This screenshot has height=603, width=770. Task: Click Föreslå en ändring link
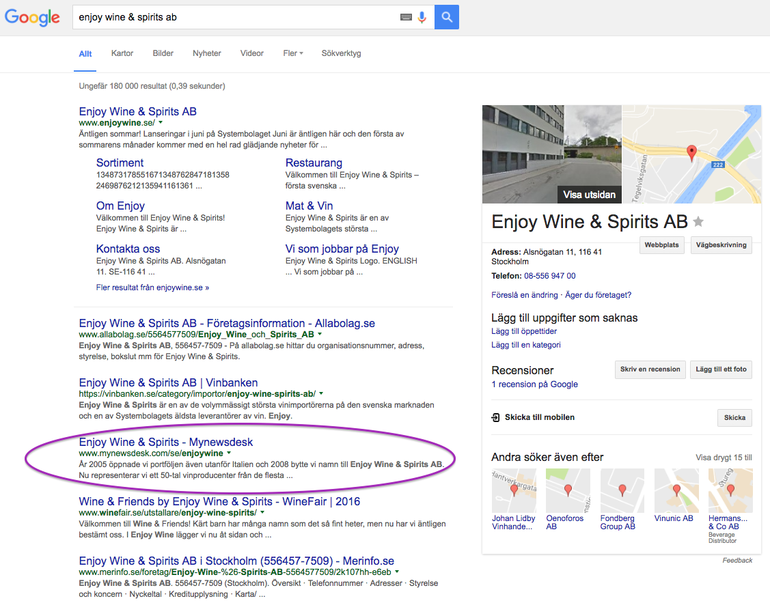(x=525, y=295)
